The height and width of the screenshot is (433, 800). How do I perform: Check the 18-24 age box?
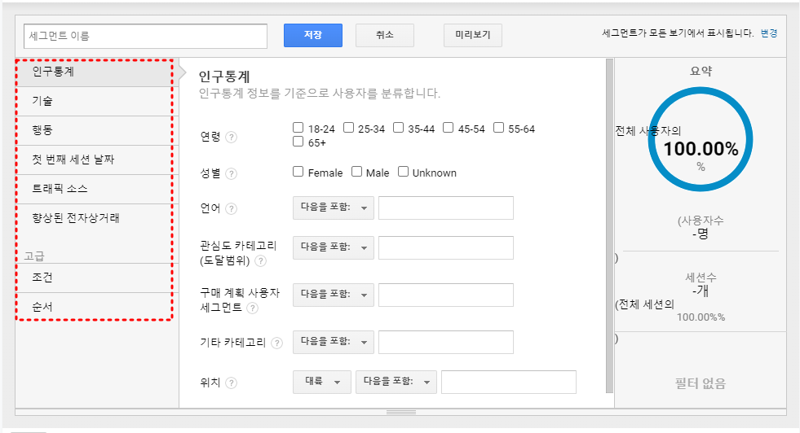pos(298,127)
